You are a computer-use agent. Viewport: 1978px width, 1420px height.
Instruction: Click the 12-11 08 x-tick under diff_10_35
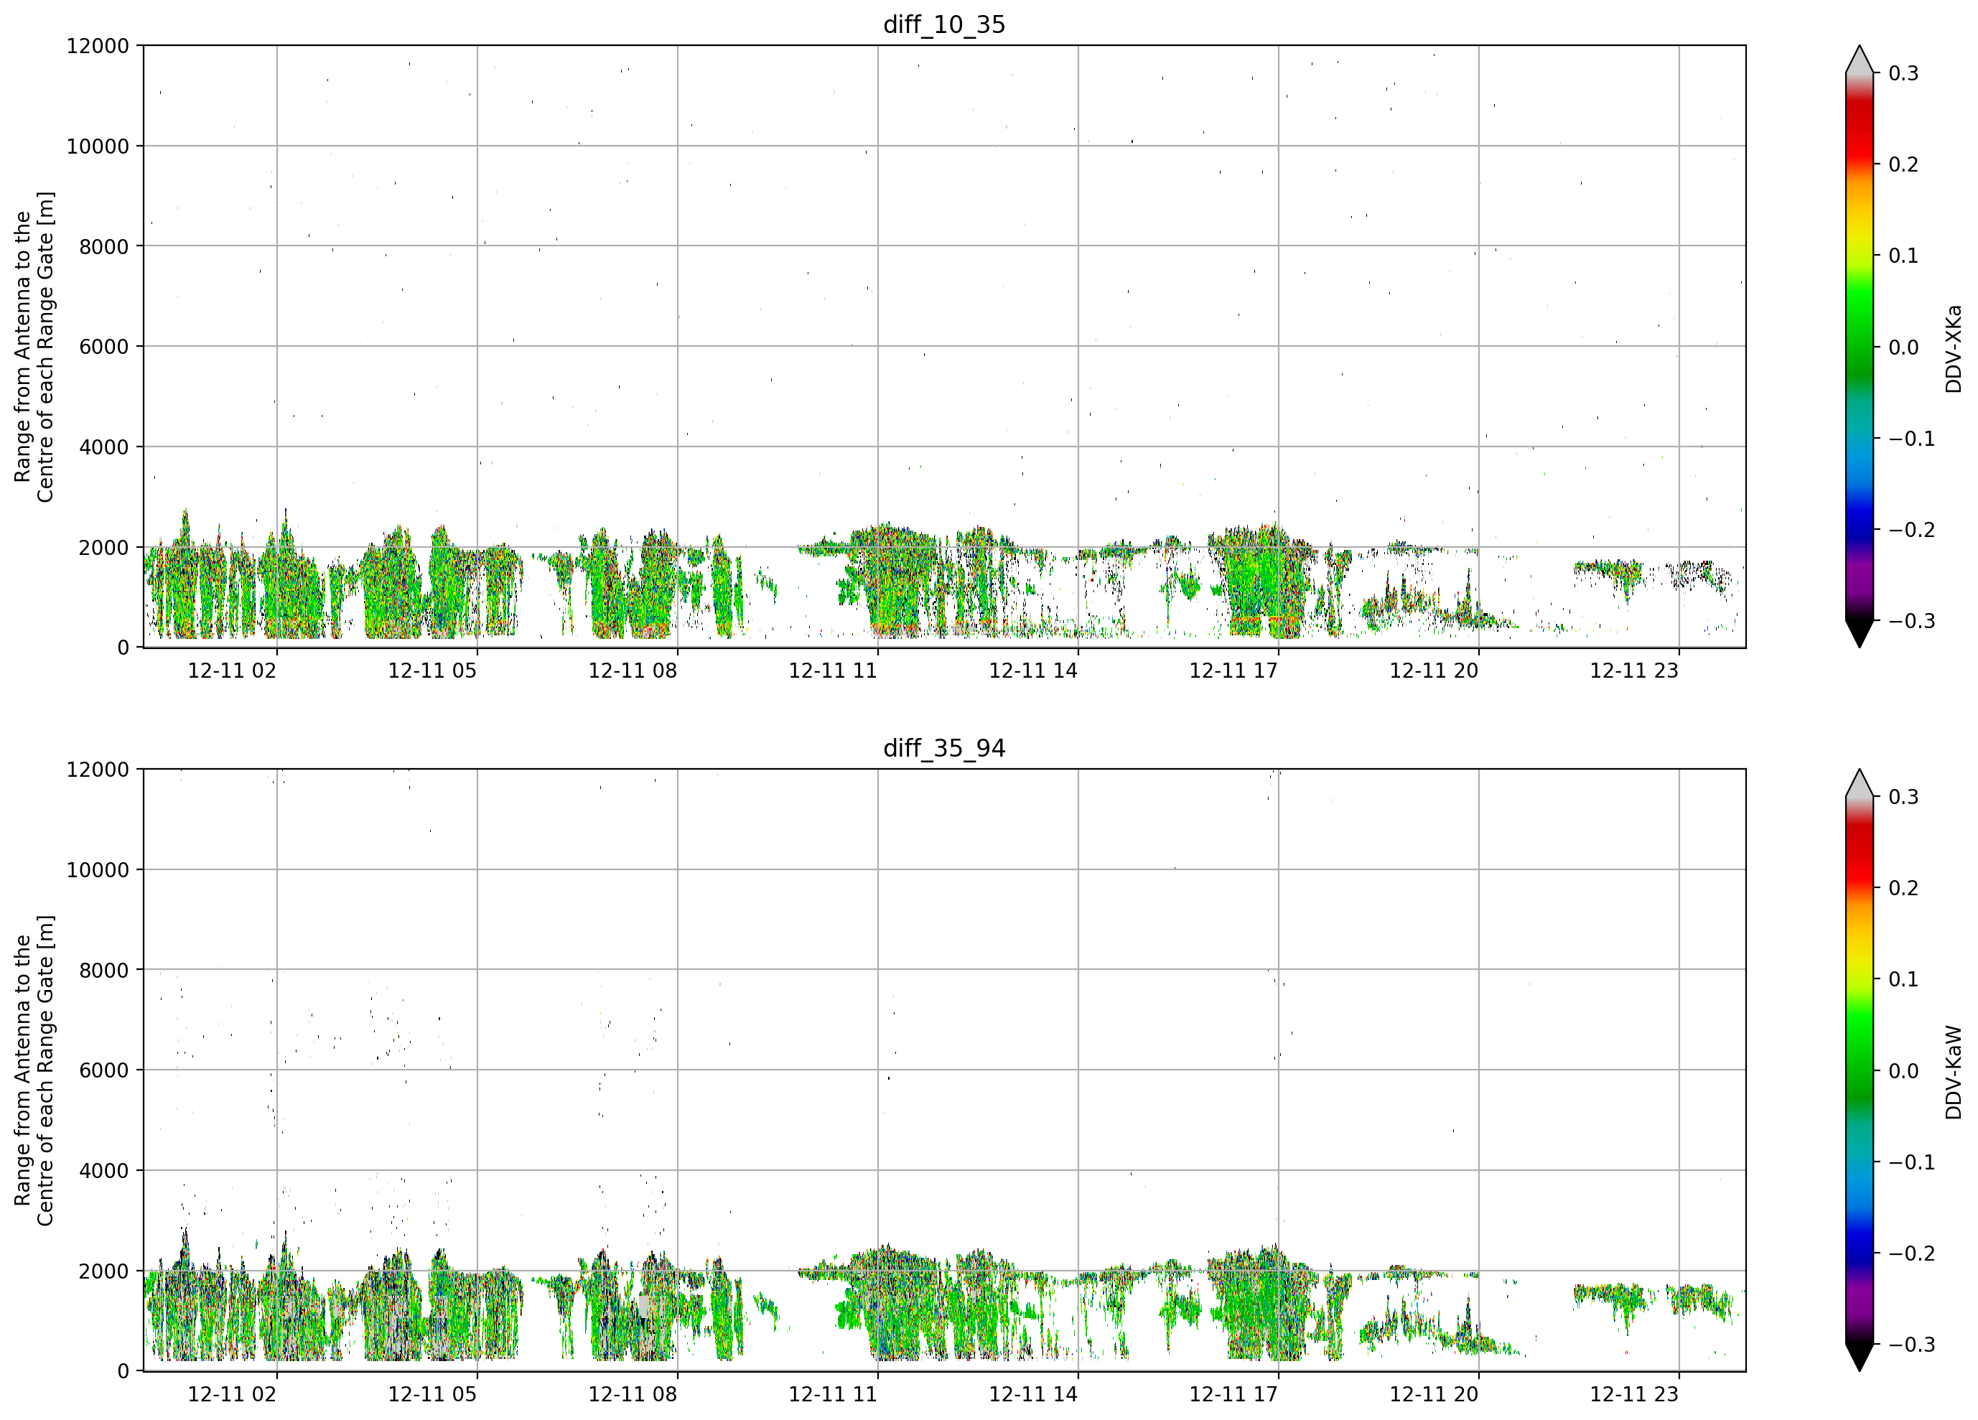point(633,671)
